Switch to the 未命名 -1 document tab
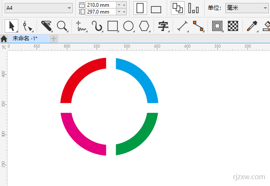 pos(28,38)
